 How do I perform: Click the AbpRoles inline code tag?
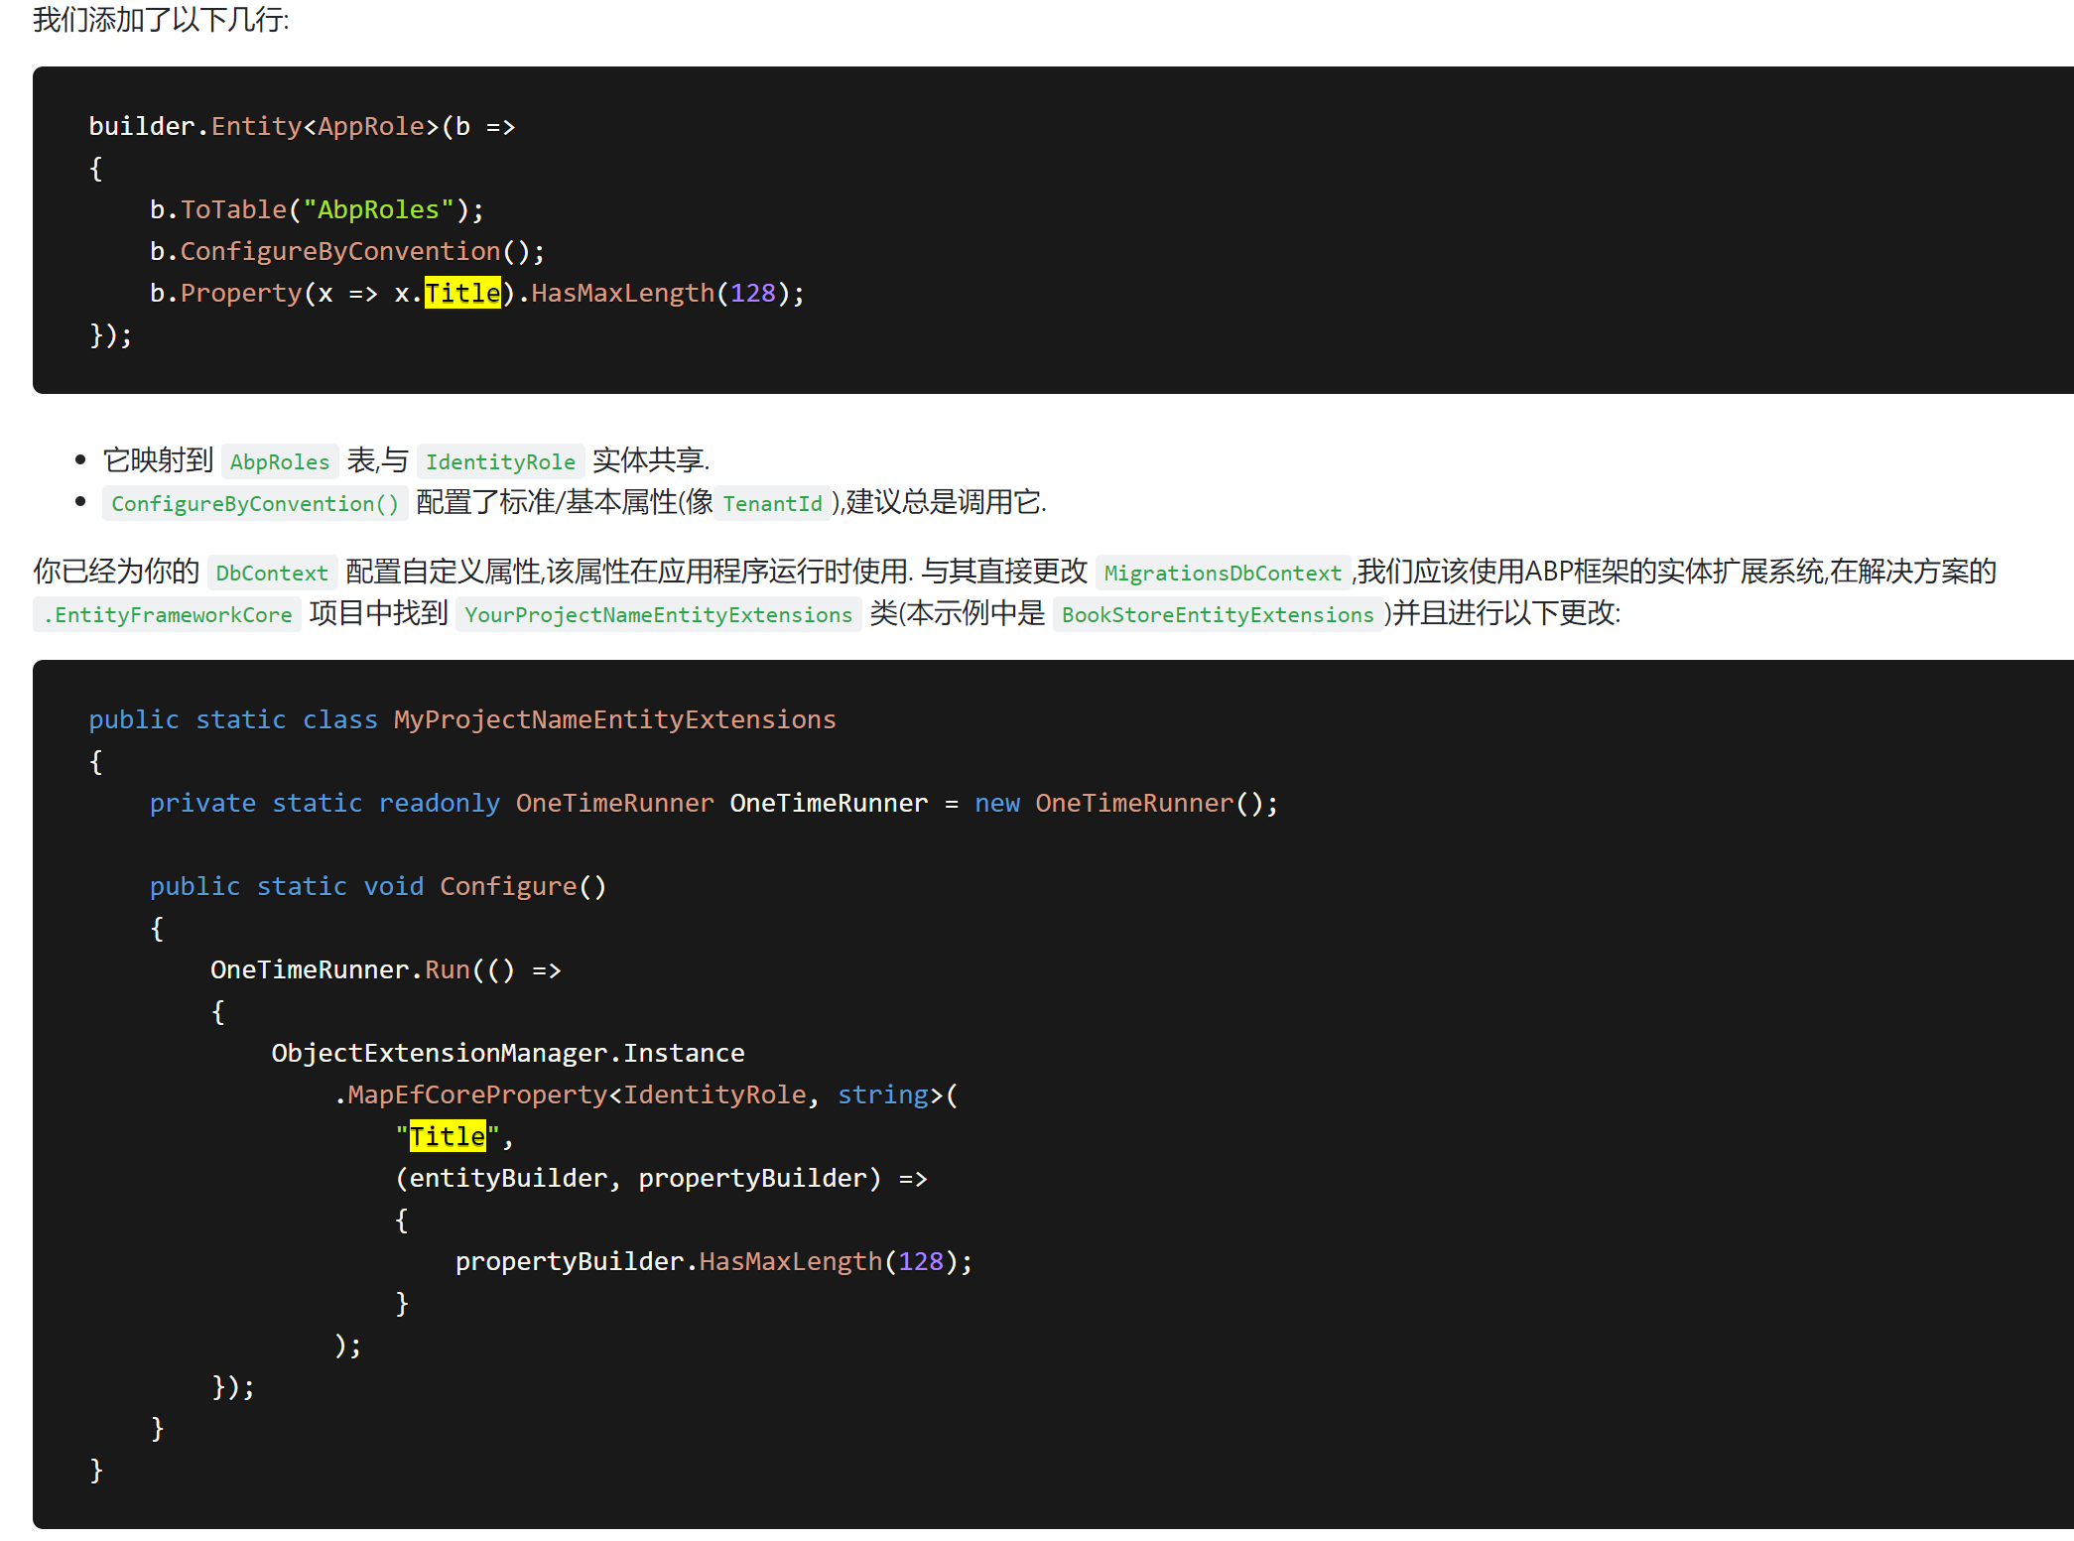[280, 461]
